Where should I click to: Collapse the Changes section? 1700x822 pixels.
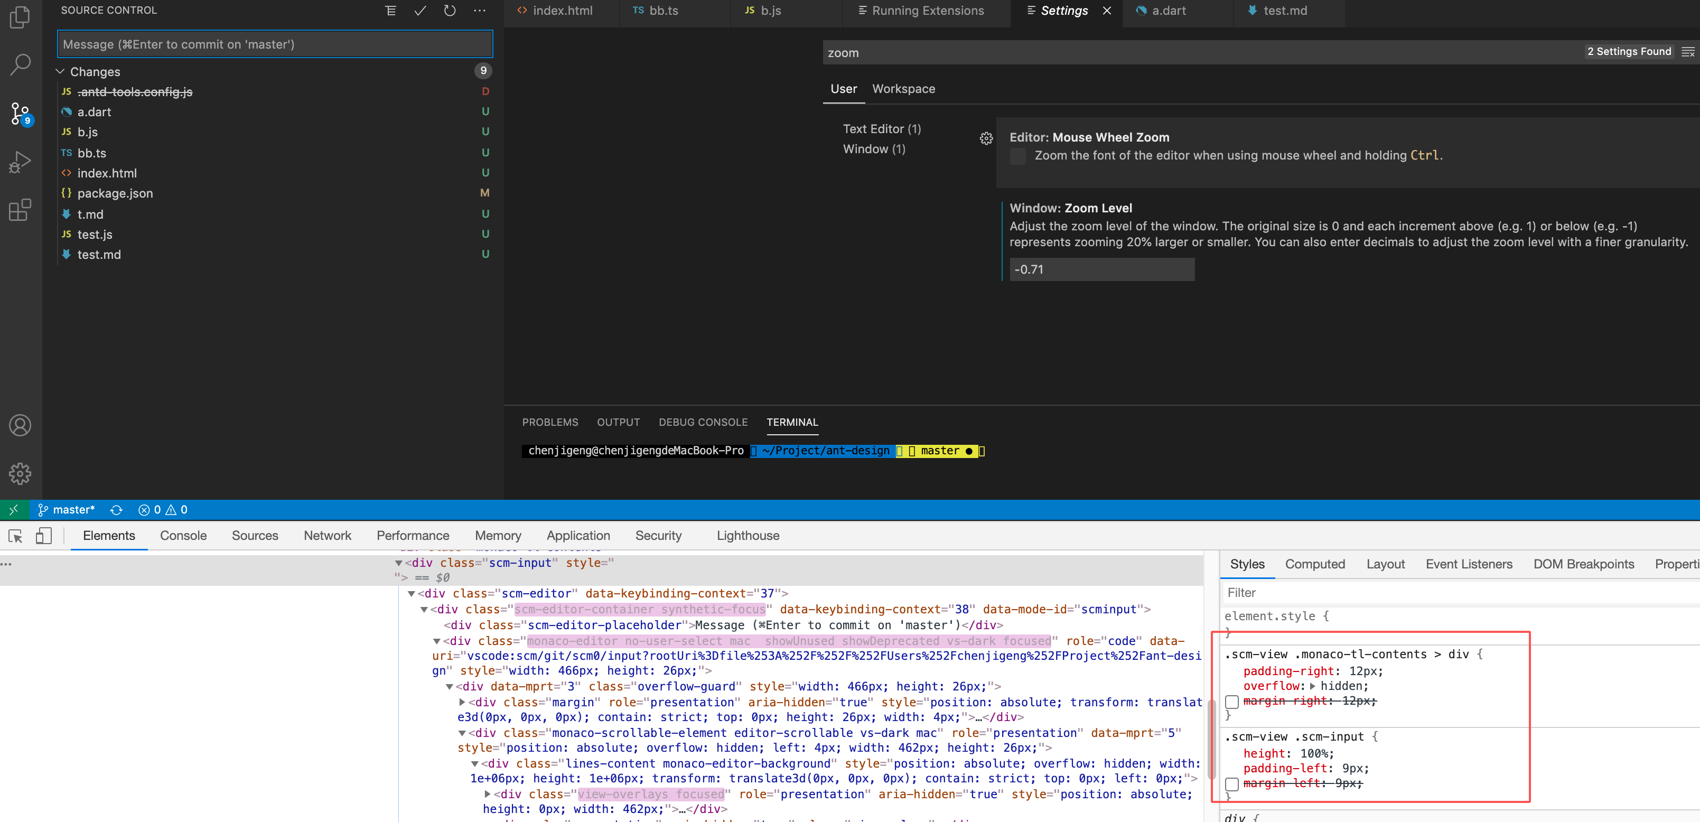(x=59, y=71)
